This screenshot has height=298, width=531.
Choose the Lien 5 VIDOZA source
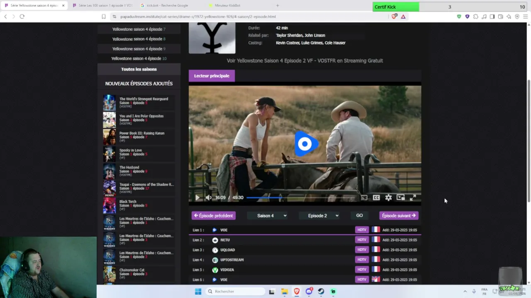[305, 270]
